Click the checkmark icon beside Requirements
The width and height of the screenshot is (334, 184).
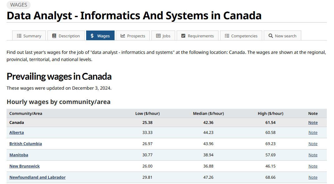pyautogui.click(x=183, y=36)
